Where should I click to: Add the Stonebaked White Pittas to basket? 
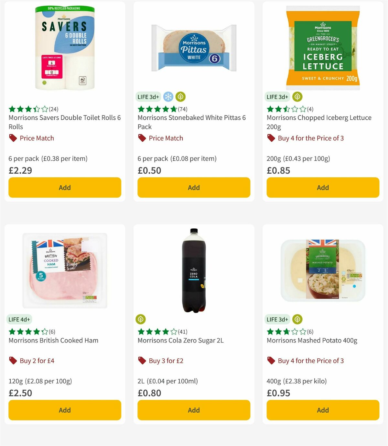(x=193, y=187)
